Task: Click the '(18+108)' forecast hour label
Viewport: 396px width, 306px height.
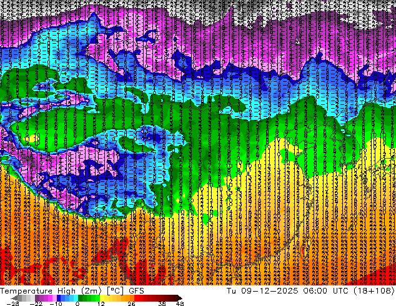Action: coord(375,291)
